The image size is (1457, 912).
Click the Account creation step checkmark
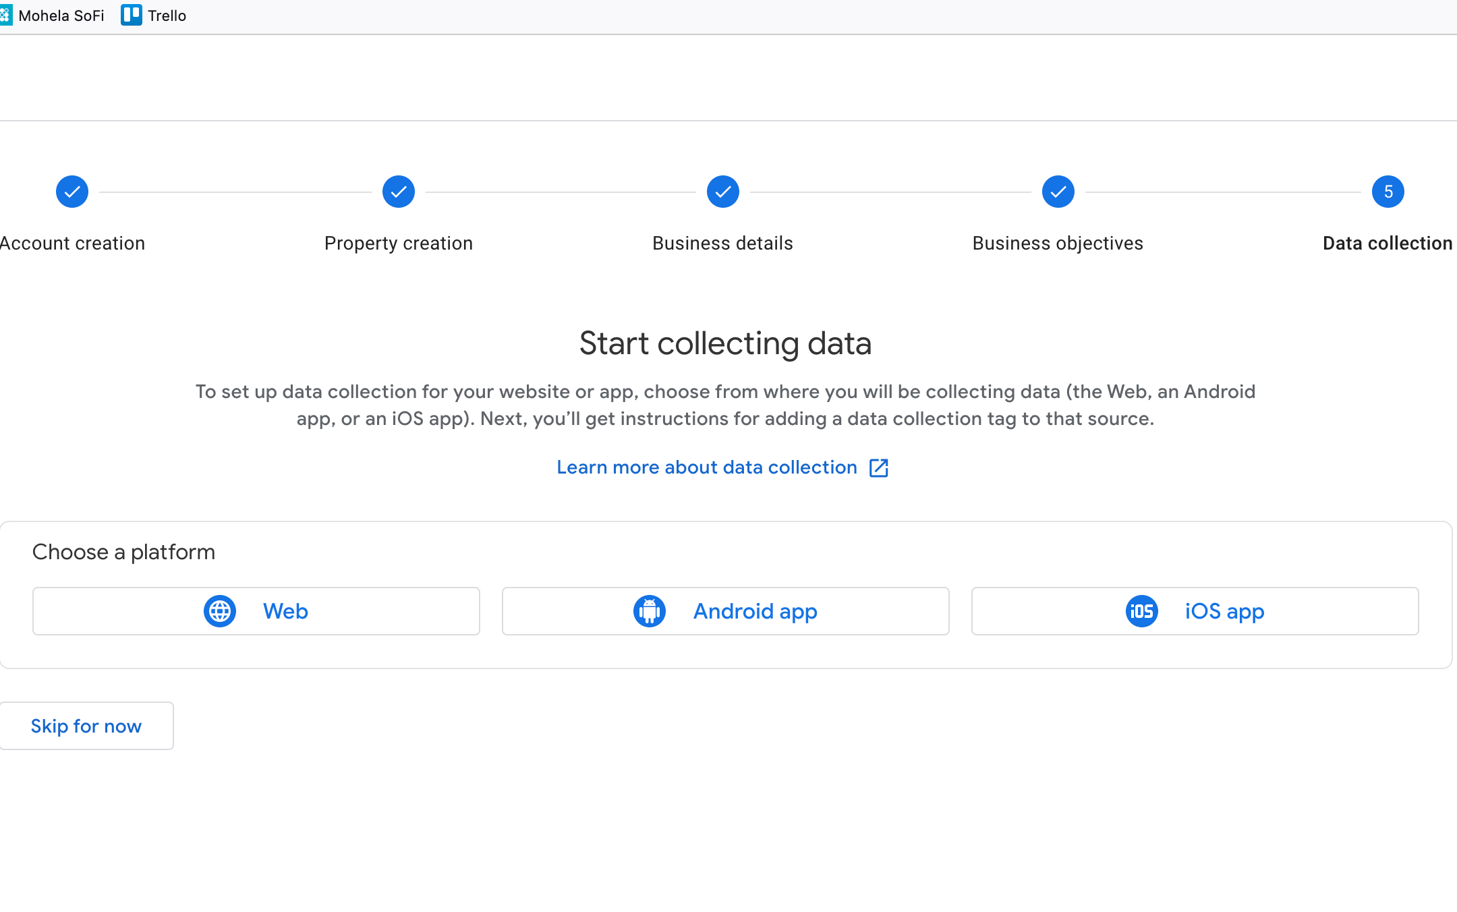point(72,192)
